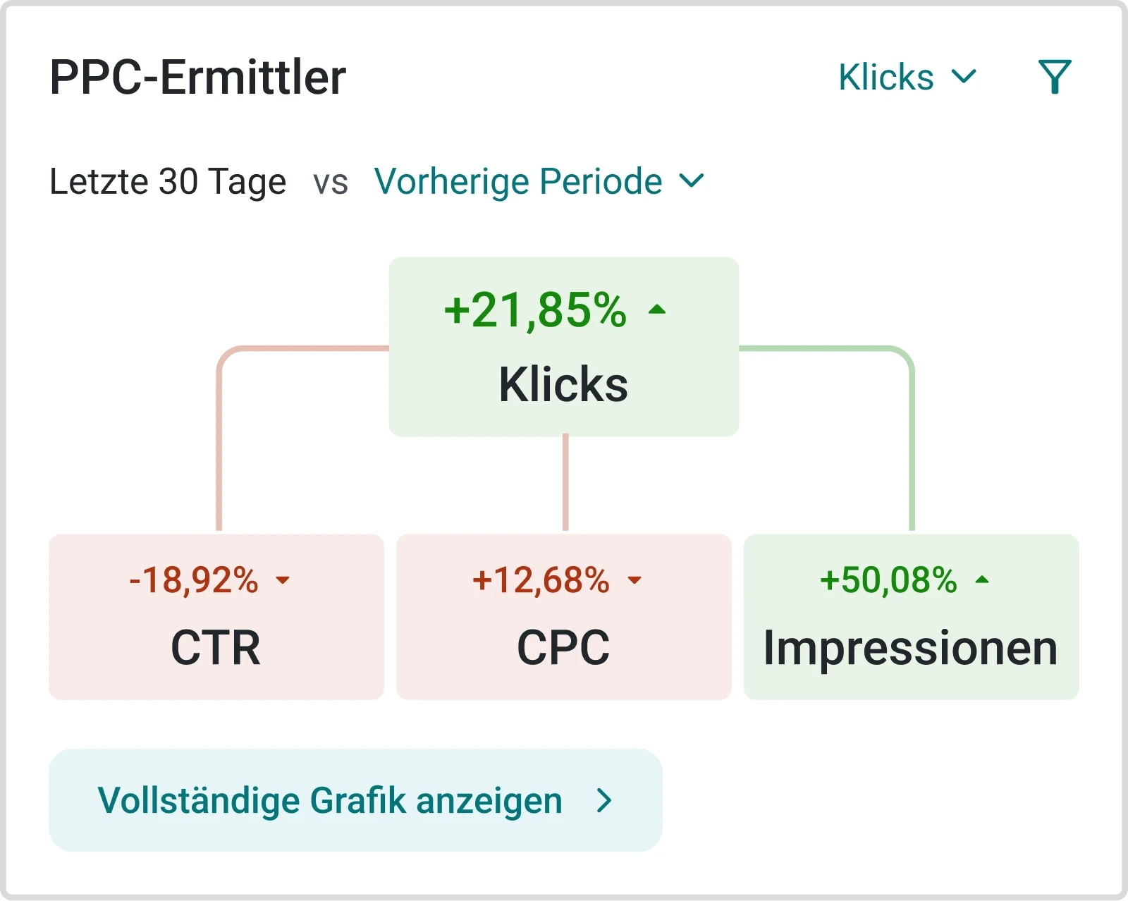
Task: Expand the chevron next to top-right Klicks
Action: pyautogui.click(x=964, y=76)
